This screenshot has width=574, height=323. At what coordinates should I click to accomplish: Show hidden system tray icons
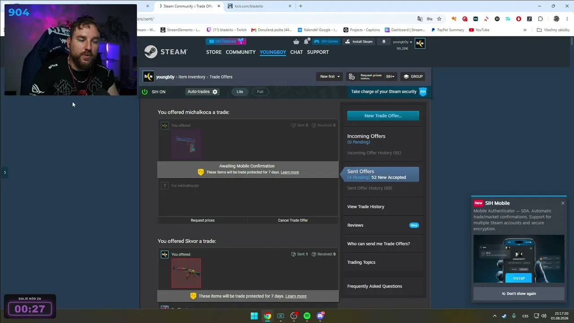tap(495, 316)
